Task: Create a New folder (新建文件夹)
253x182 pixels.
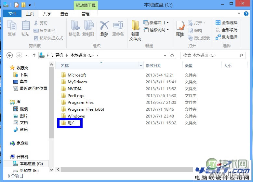Action: point(135,30)
